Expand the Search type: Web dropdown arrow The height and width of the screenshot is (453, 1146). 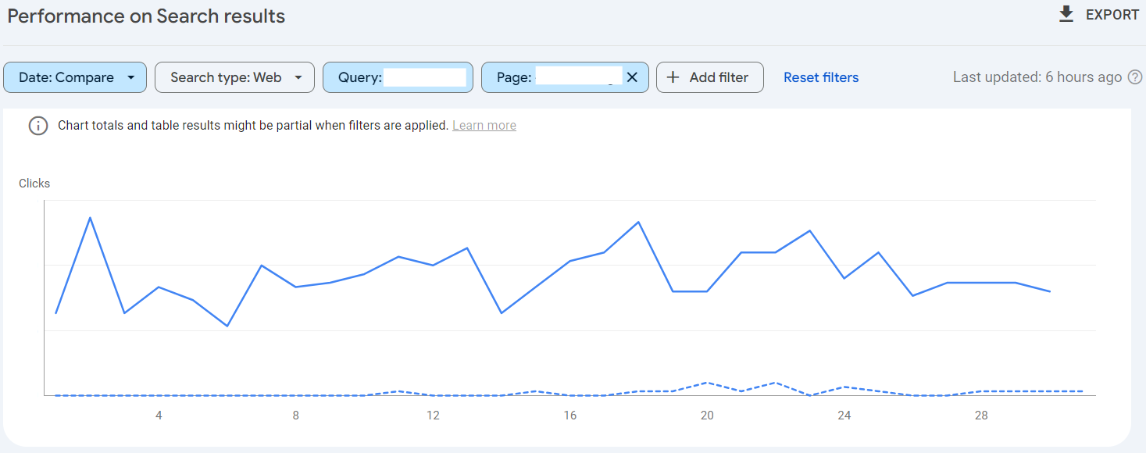(298, 77)
